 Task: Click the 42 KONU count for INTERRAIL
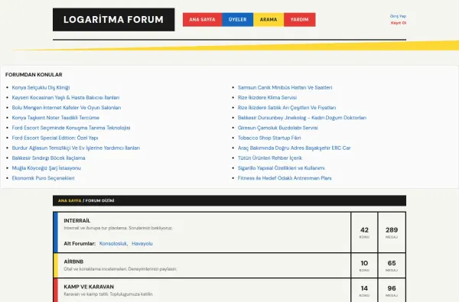pyautogui.click(x=364, y=232)
